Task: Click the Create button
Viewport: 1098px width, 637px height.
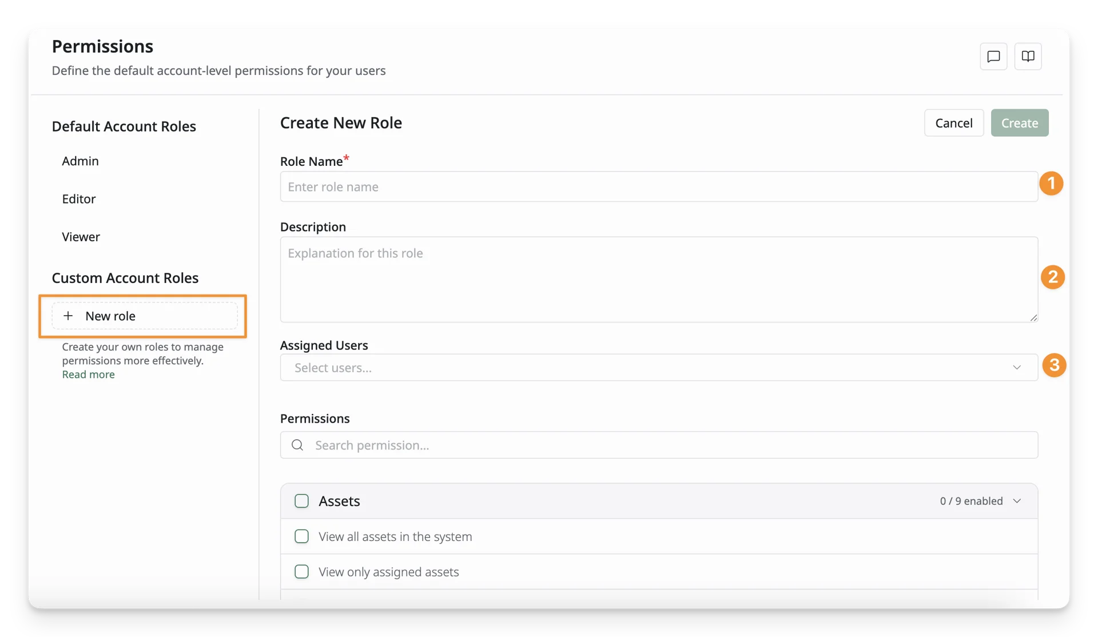Action: point(1020,123)
